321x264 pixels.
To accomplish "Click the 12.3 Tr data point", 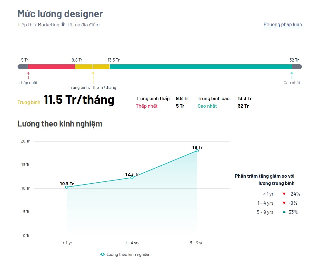I will click(132, 178).
